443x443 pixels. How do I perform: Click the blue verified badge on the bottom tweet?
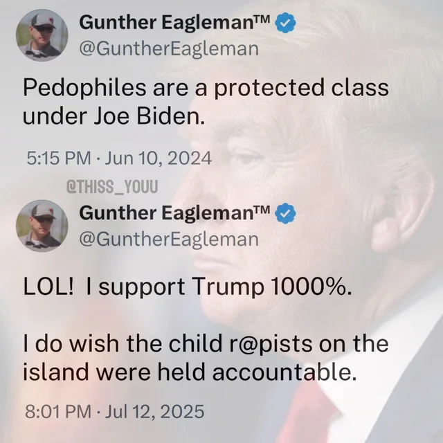[285, 213]
